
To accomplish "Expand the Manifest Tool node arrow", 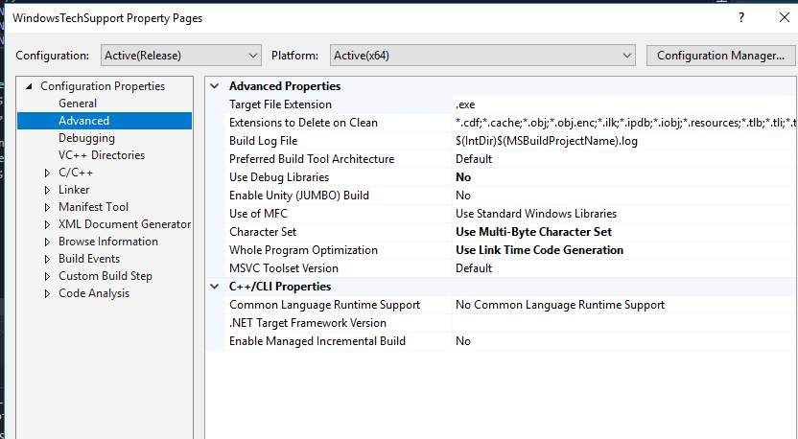I will [x=47, y=208].
